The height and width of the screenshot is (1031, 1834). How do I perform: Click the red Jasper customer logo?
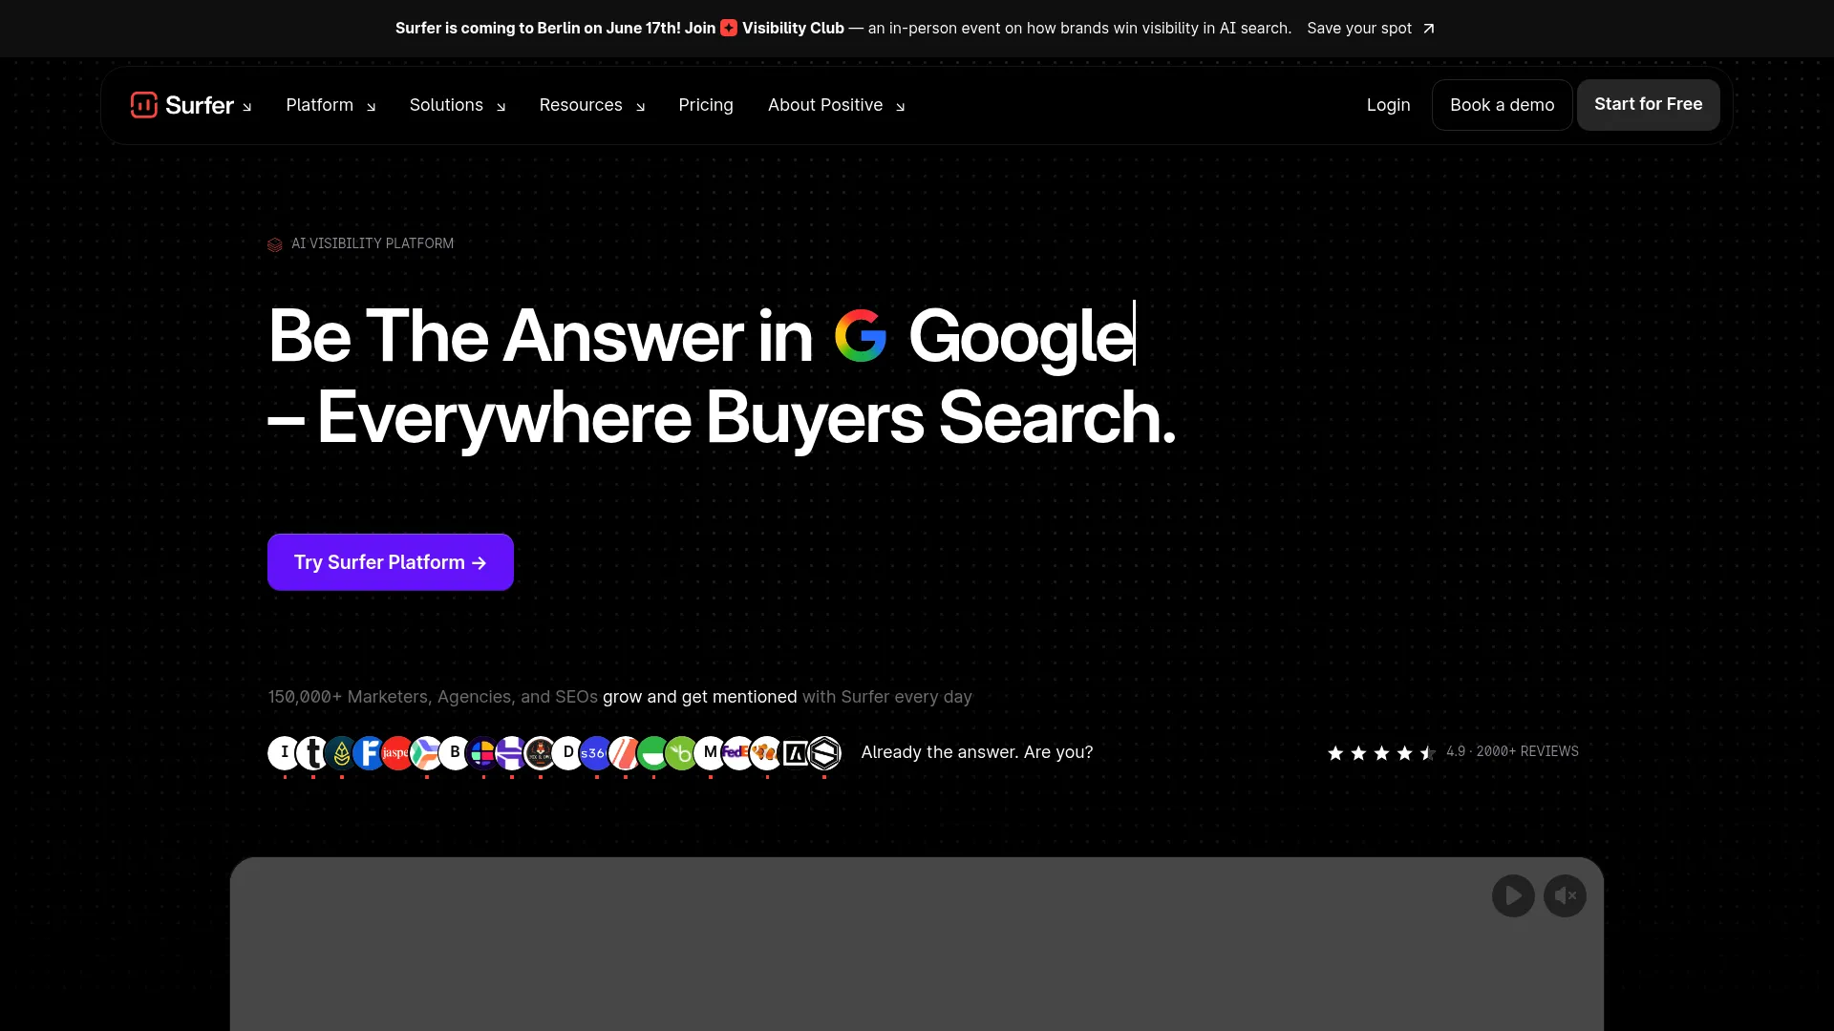click(396, 753)
